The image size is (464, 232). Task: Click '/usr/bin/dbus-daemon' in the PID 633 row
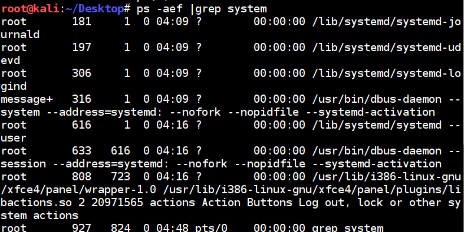click(377, 151)
